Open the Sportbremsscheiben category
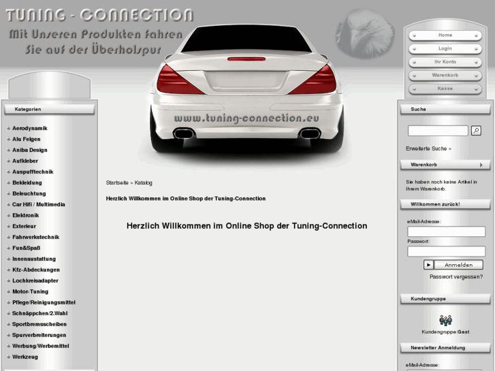 tap(39, 324)
